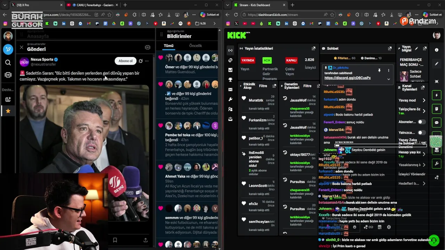This screenshot has width=445, height=250.
Task: Open the info icon in the Kick right rail
Action: point(437,50)
